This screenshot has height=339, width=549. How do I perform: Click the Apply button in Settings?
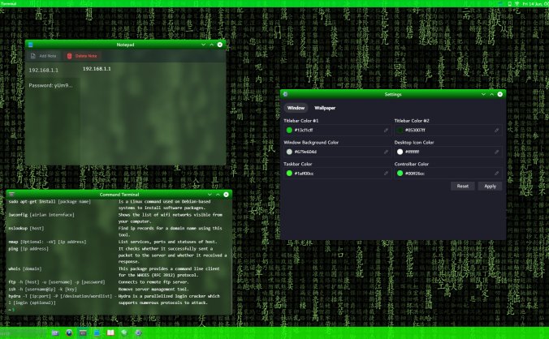(491, 187)
